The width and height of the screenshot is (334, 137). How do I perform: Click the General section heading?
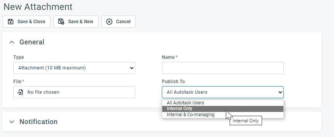[32, 42]
